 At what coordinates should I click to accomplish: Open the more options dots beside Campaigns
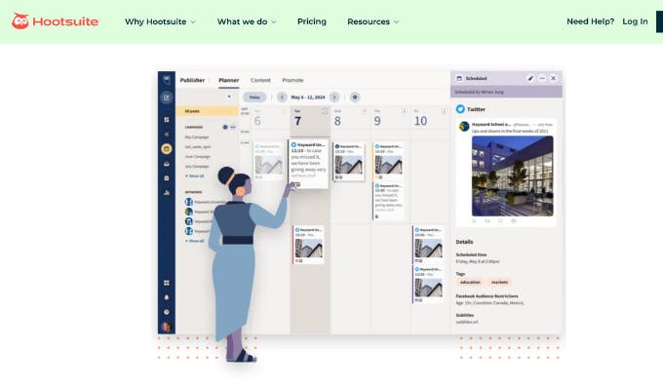pyautogui.click(x=233, y=127)
